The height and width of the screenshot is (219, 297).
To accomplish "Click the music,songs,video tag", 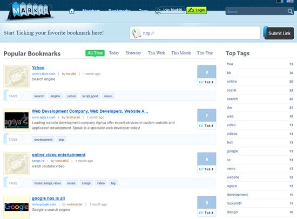I will point(48,183).
